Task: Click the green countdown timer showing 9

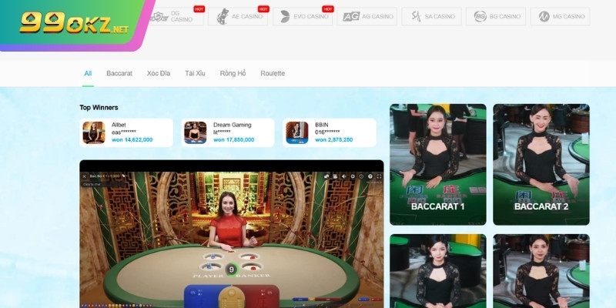Action: [x=232, y=270]
